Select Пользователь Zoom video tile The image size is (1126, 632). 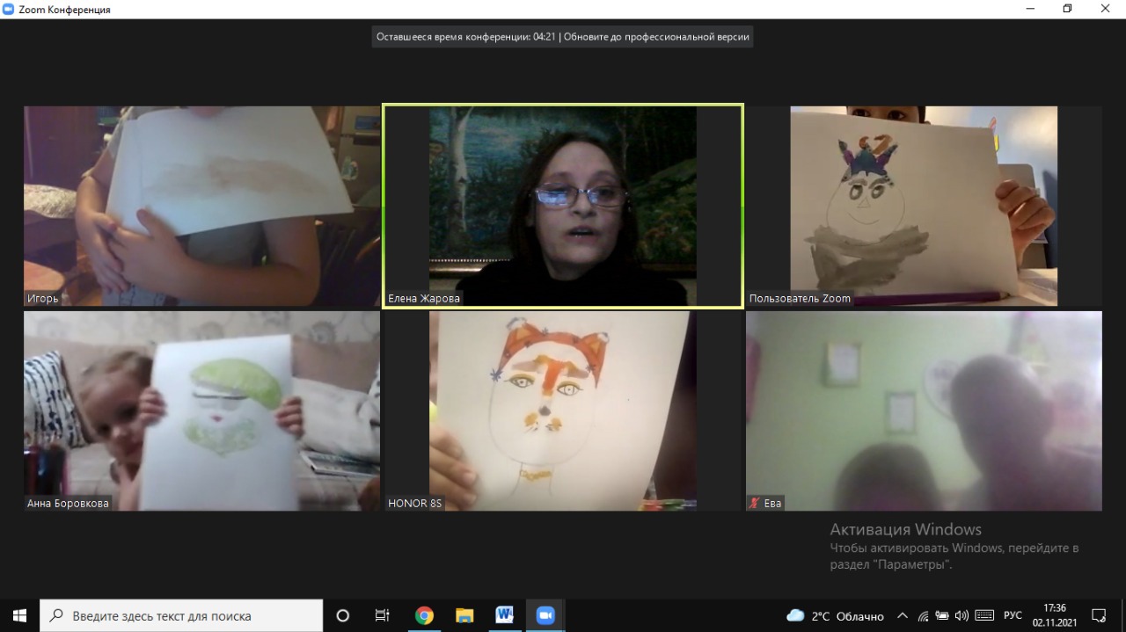(x=924, y=207)
